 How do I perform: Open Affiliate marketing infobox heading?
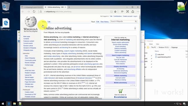(120, 76)
